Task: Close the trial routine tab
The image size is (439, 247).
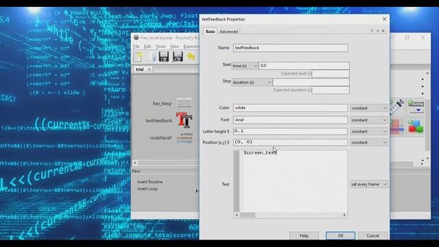Action: (150, 69)
